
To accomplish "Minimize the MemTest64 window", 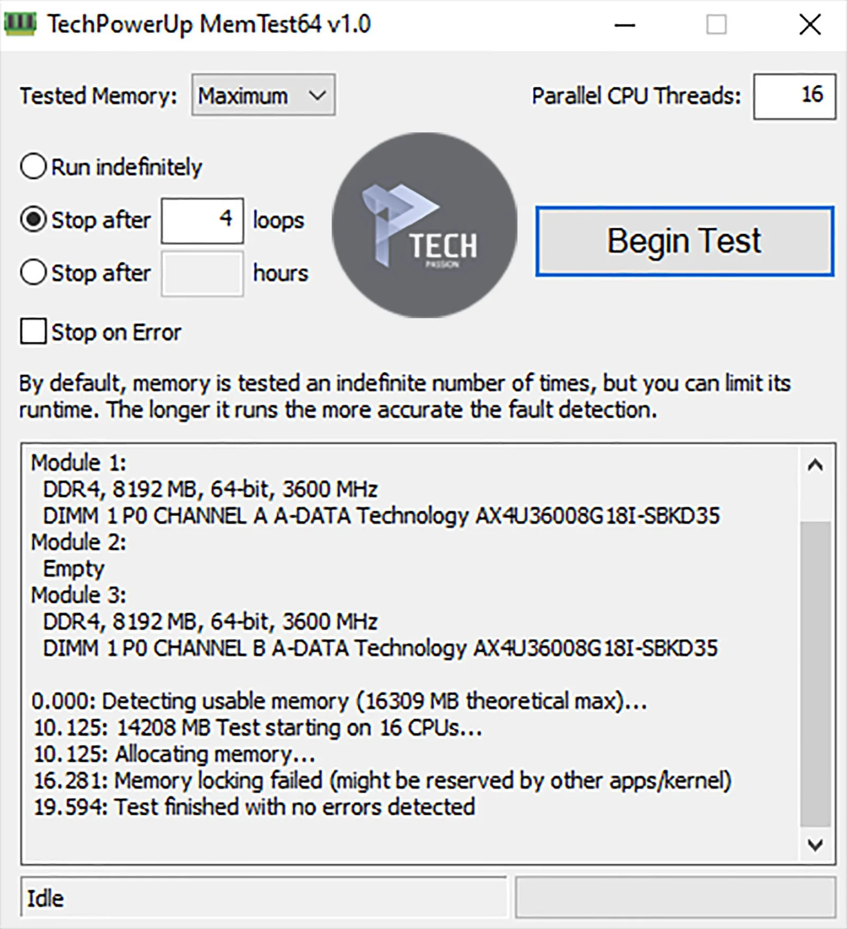I will [625, 24].
